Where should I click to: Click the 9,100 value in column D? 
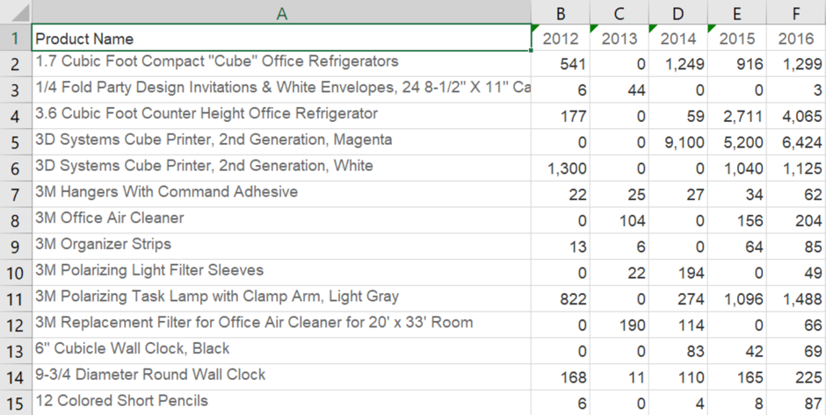pos(677,142)
